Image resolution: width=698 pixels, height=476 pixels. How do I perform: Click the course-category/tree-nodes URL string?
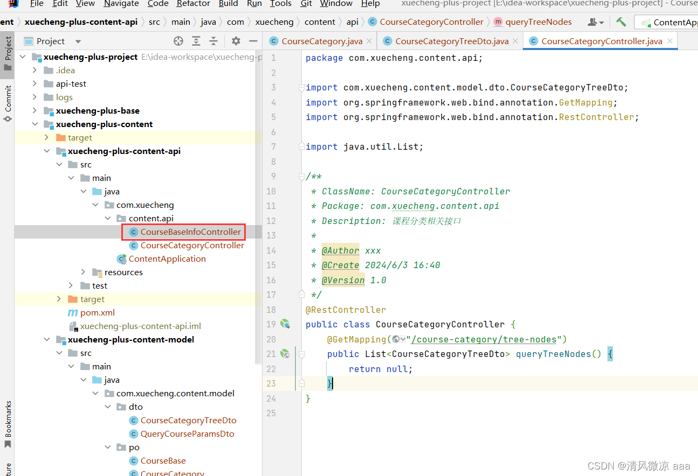tap(484, 339)
